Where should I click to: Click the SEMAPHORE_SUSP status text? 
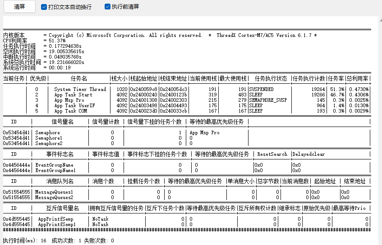267,100
